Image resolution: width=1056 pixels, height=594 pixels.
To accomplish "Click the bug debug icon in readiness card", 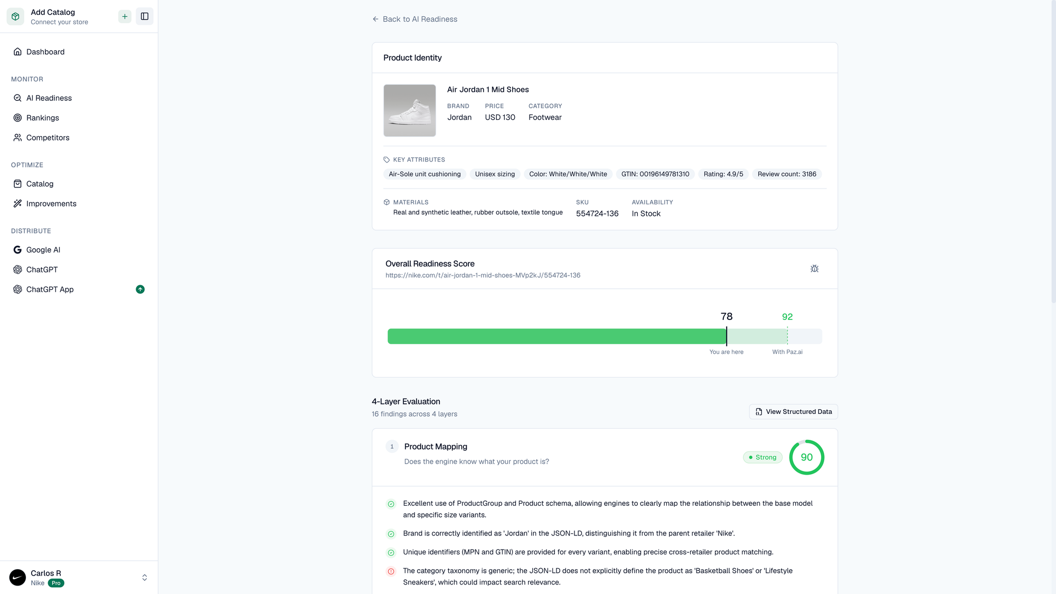I will pos(815,269).
